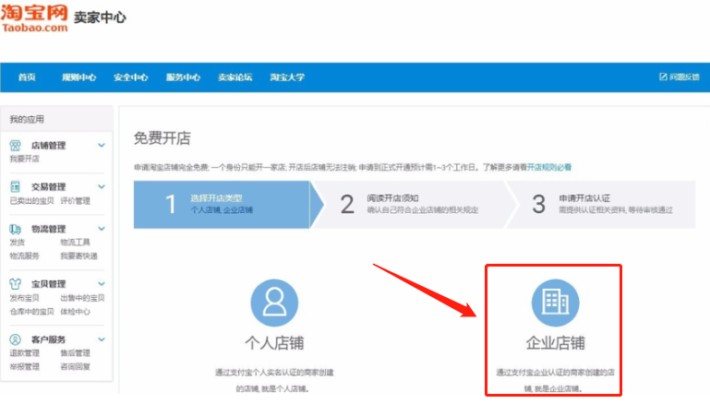Click the 企业店铺 title text
This screenshot has height=404, width=710.
tap(555, 343)
